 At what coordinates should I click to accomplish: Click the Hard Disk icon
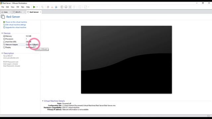[x=4, y=42]
